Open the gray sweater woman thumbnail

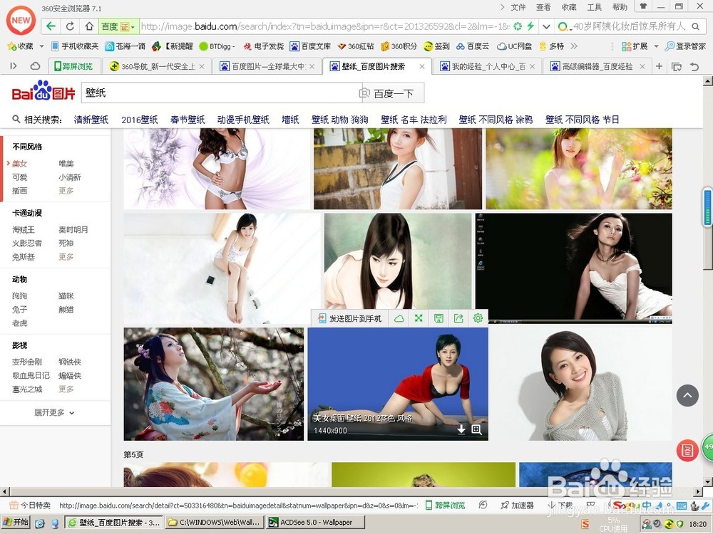click(580, 384)
